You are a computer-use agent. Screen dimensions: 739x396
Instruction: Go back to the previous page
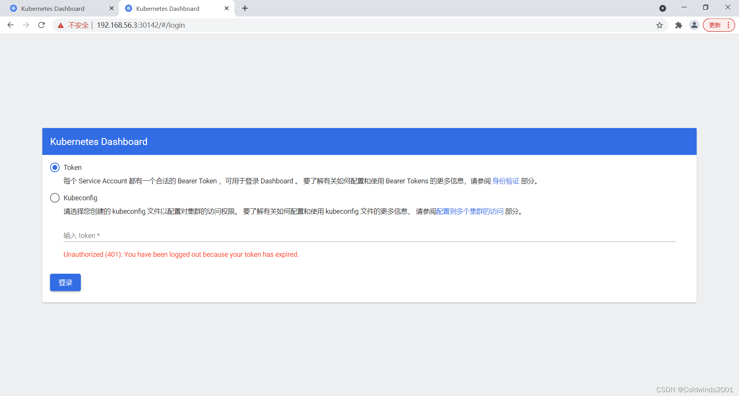click(10, 25)
